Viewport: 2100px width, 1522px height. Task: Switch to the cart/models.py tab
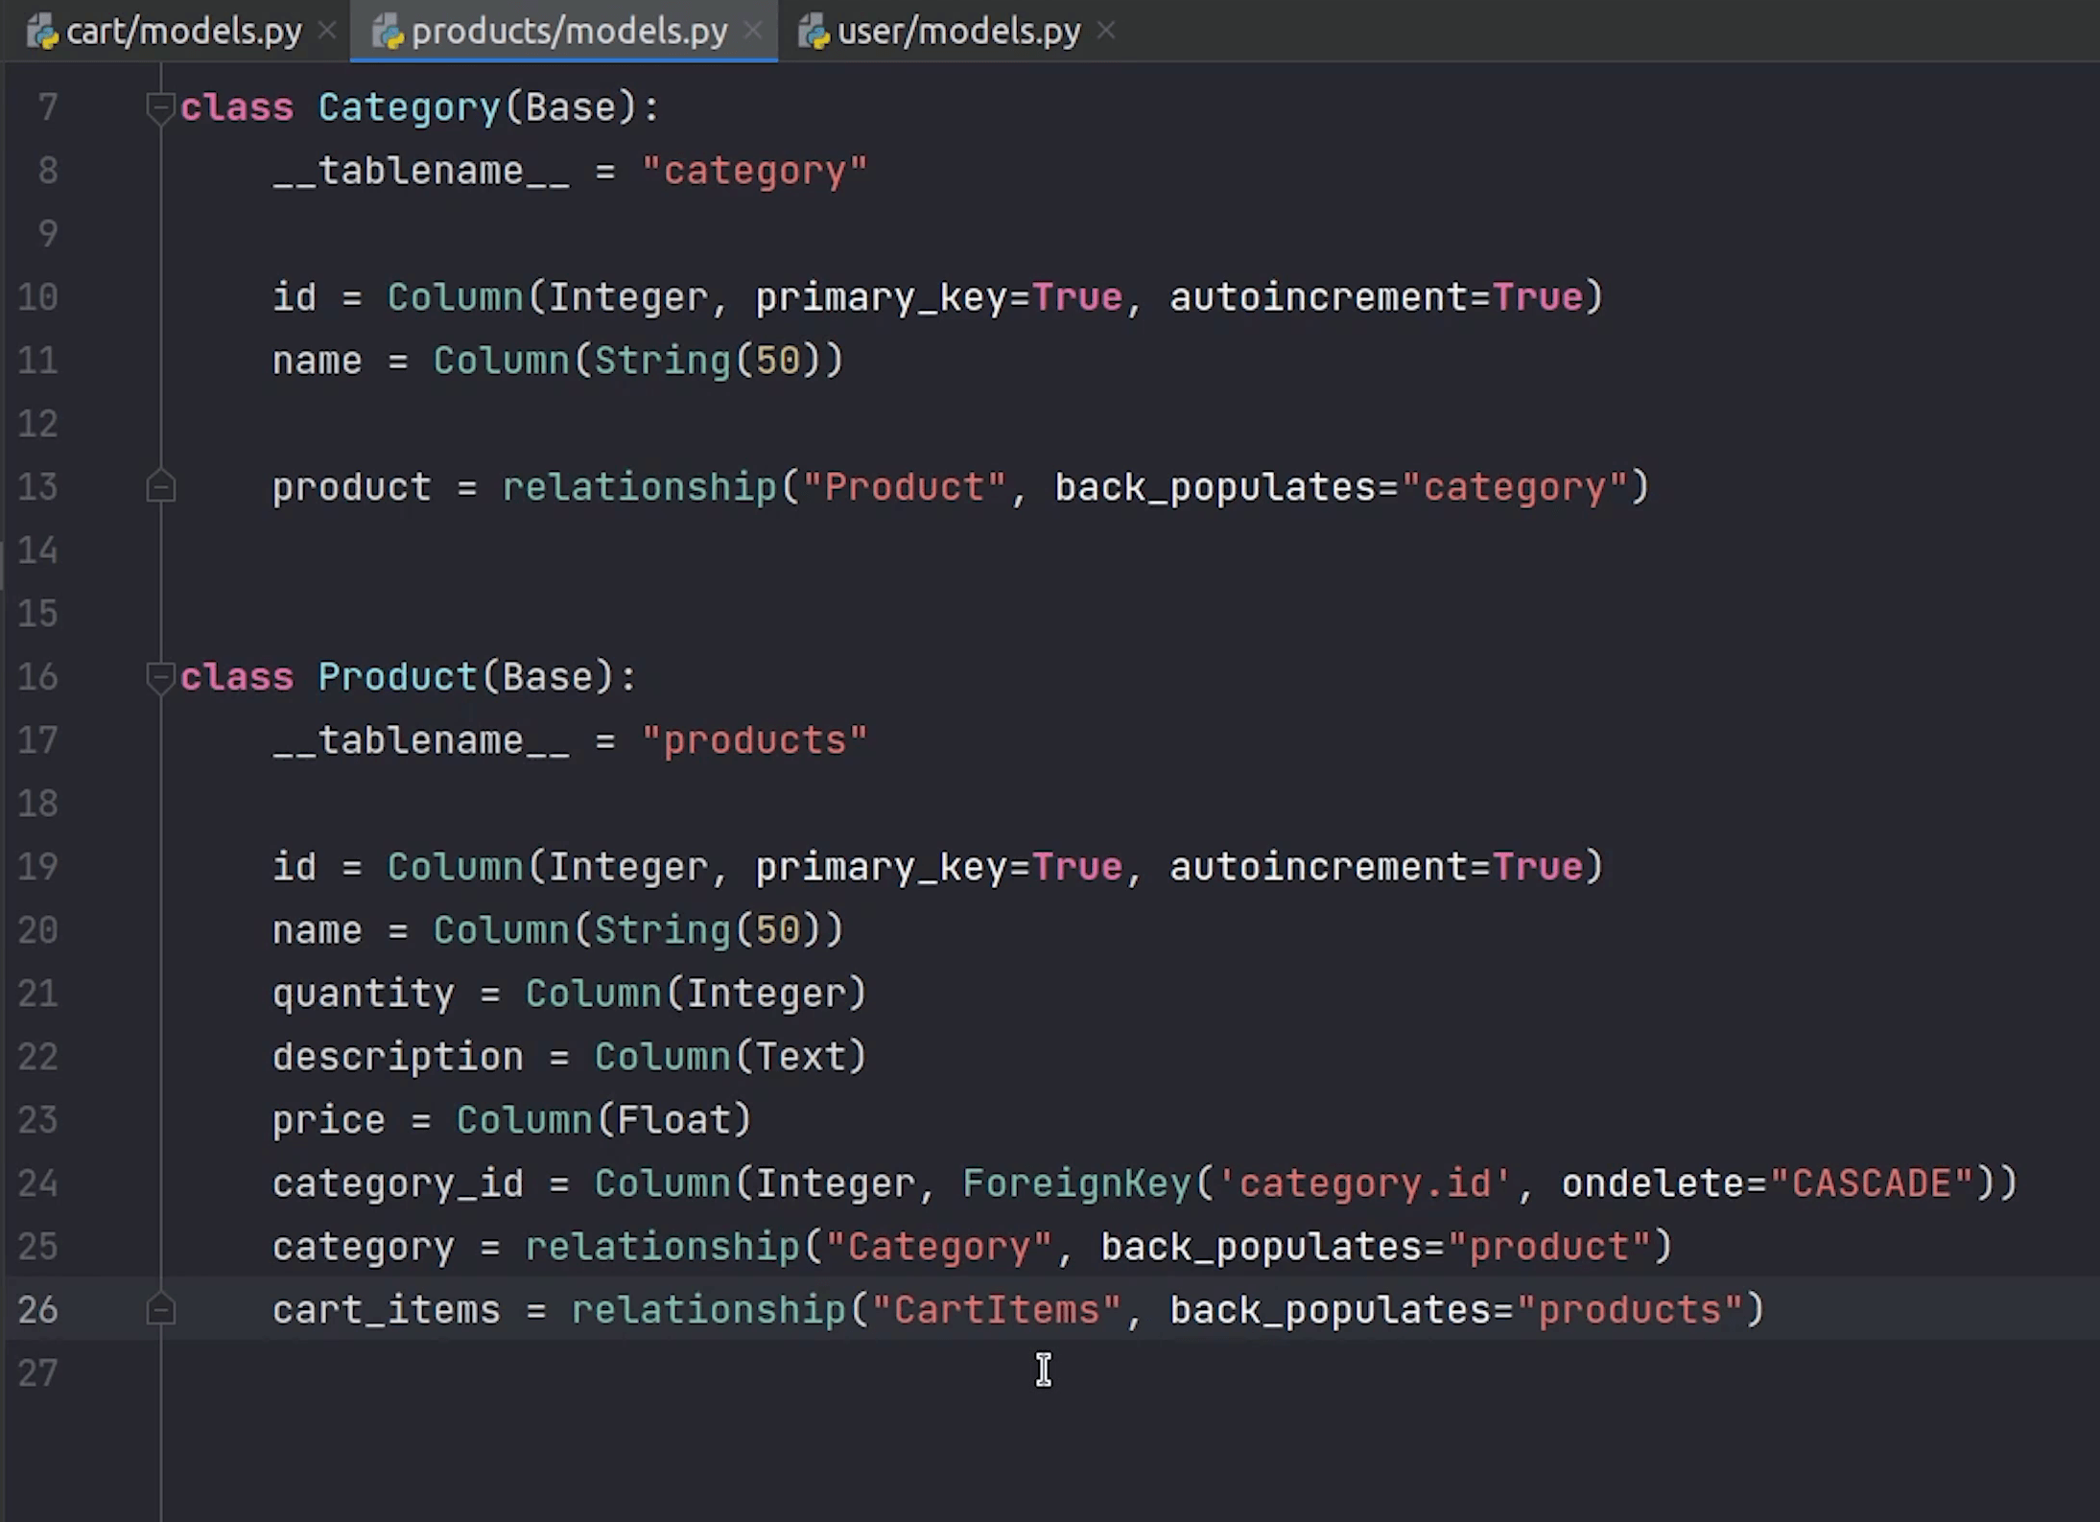[x=183, y=32]
